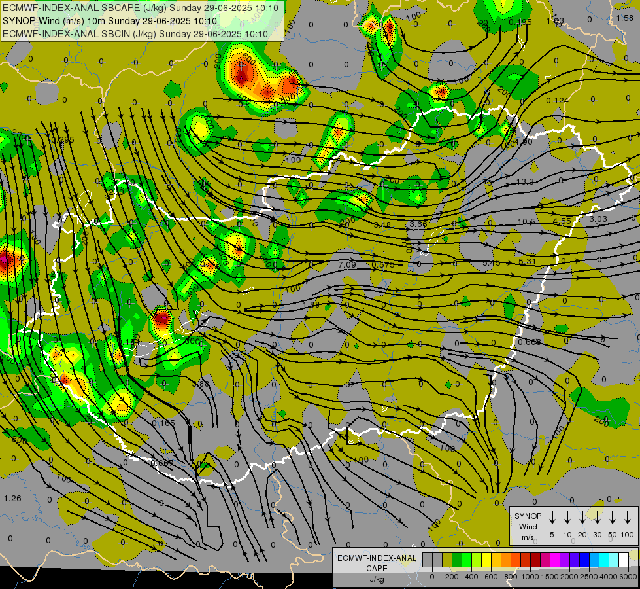
Task: Select the sky blue CAPE legend swatch
Action: pyautogui.click(x=594, y=560)
